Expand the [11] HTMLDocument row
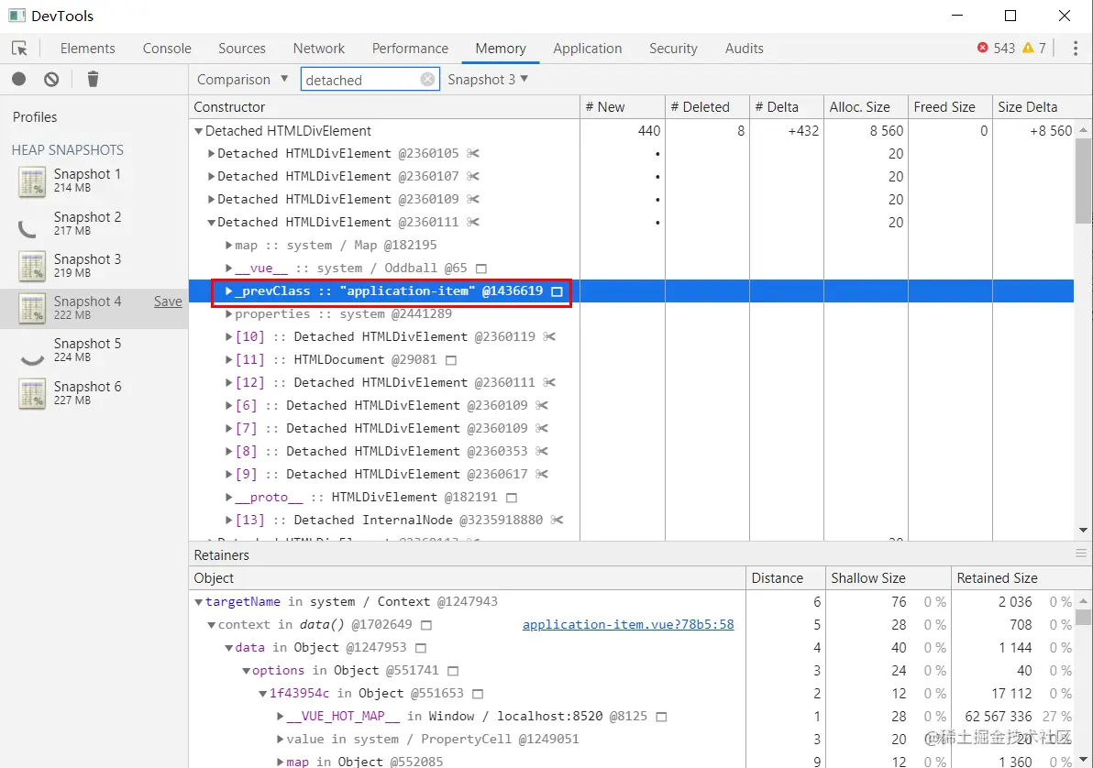This screenshot has width=1093, height=768. pyautogui.click(x=228, y=359)
